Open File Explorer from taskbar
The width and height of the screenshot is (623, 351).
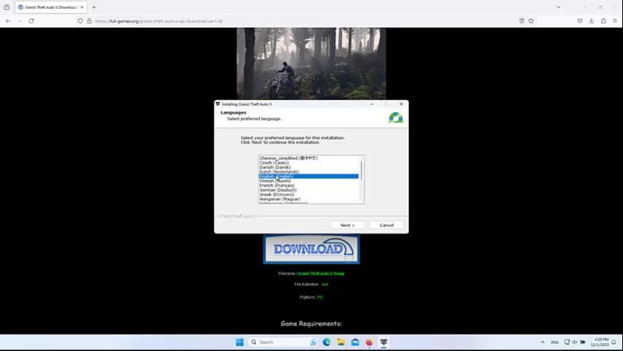pos(341,342)
